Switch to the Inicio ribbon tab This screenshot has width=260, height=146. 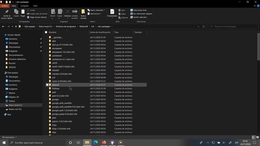pyautogui.click(x=14, y=6)
